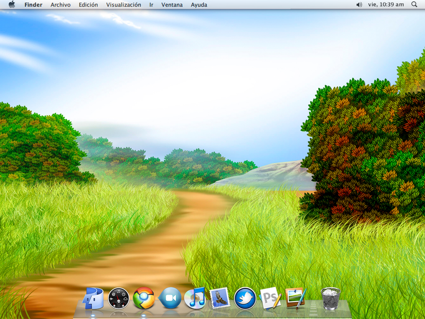Launch Google Chrome from the dock

click(x=144, y=298)
